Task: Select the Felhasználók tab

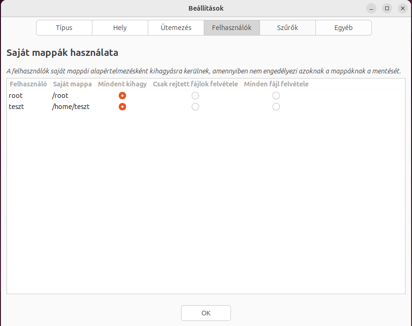Action: [x=232, y=28]
